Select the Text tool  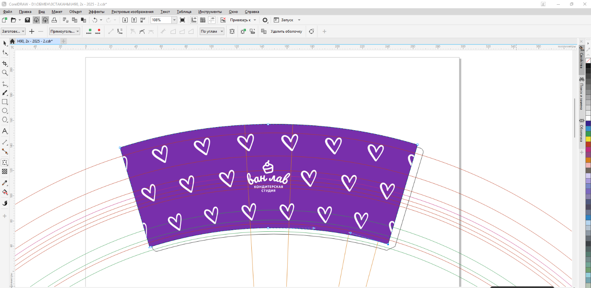click(x=5, y=131)
